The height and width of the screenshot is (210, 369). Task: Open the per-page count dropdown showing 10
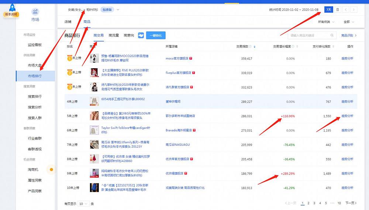[x=83, y=203]
